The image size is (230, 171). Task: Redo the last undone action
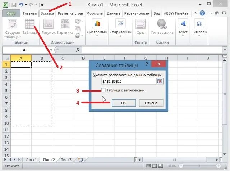31,5
